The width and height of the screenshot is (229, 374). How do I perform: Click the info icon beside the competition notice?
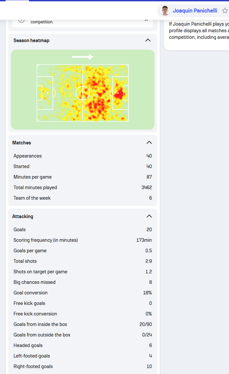[x=21, y=19]
